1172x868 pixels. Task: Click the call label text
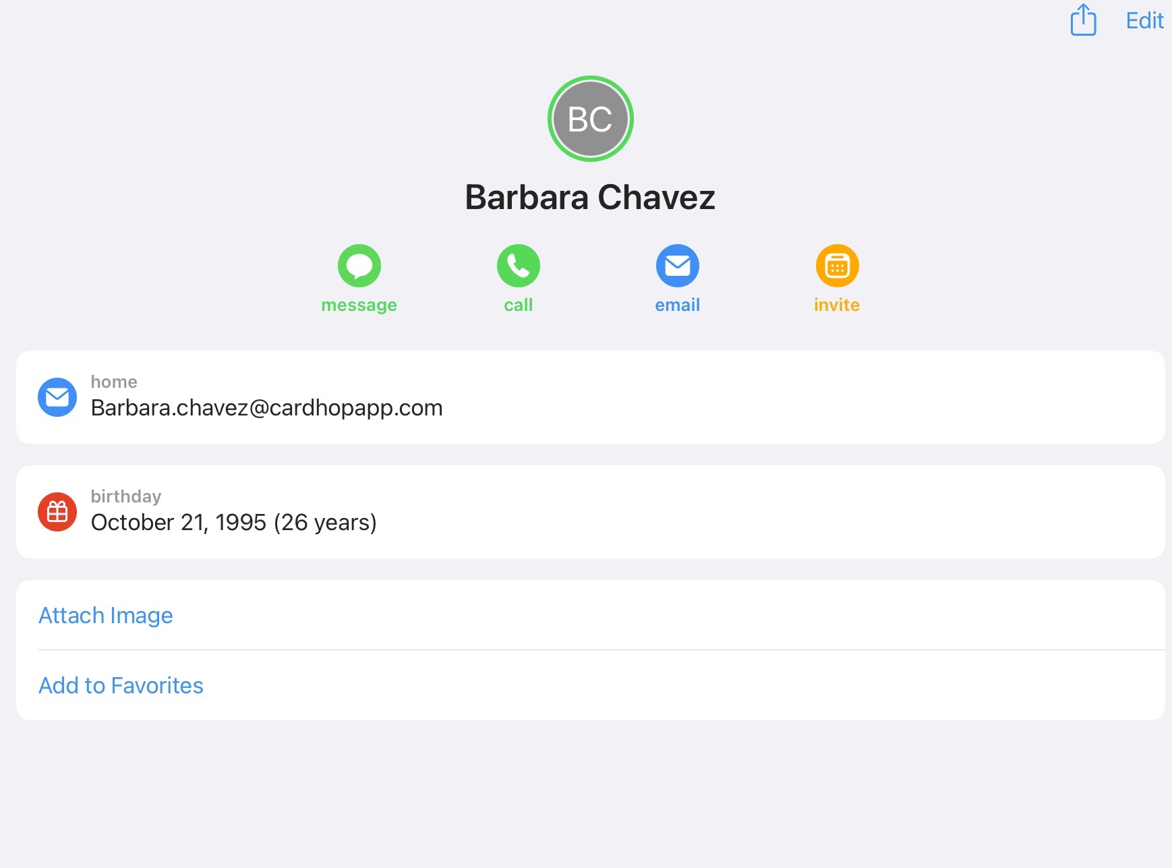pyautogui.click(x=519, y=305)
